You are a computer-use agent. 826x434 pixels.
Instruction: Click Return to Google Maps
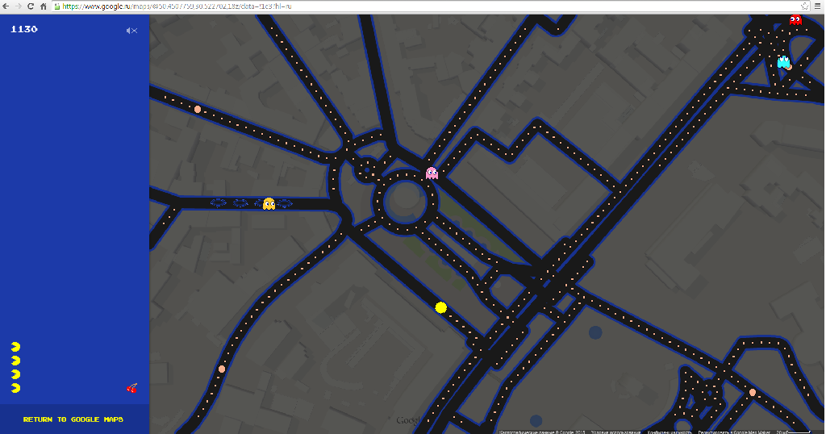(73, 419)
